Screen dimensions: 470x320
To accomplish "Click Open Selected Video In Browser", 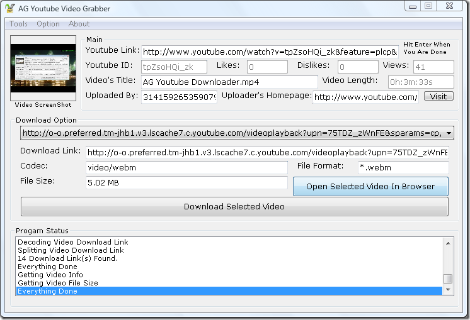I will tap(370, 186).
